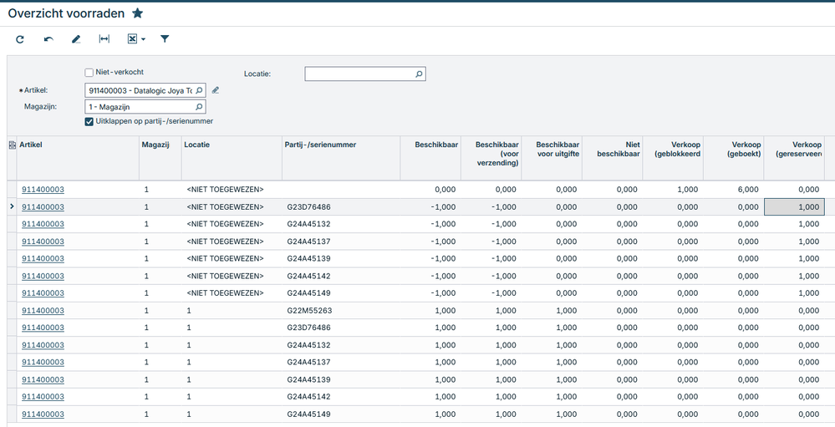835x427 pixels.
Task: Click the Locatie column header
Action: 232,158
